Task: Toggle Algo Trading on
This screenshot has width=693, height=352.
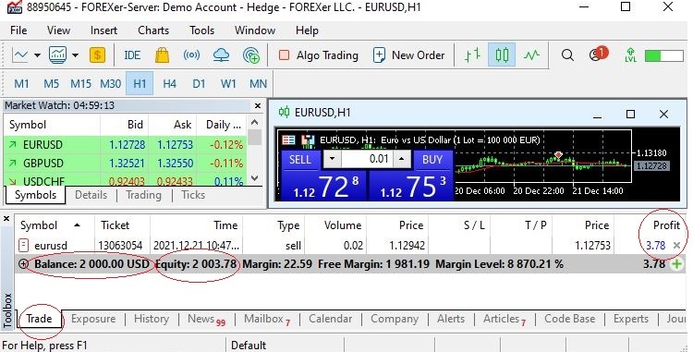Action: (x=318, y=55)
